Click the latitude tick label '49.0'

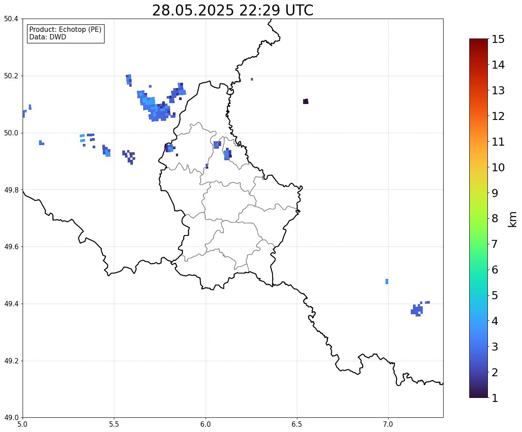pos(11,418)
